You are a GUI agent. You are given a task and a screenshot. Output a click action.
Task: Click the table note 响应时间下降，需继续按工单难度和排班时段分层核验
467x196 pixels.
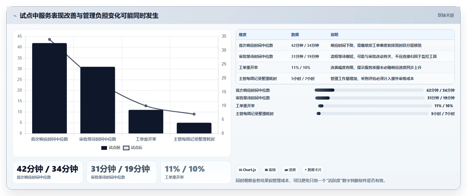[x=376, y=46]
